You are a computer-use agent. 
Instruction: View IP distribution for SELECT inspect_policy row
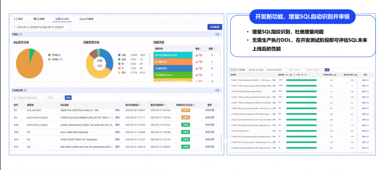tap(366, 80)
